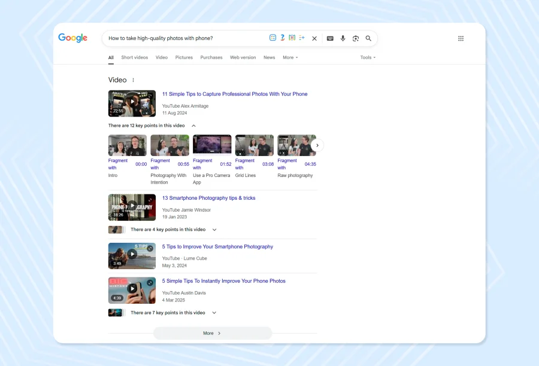Click the '19 Jan 2023' date text
Screen dimensions: 539x366
[174, 217]
